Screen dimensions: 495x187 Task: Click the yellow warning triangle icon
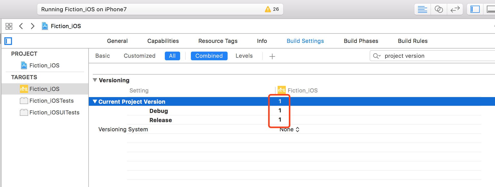(268, 9)
